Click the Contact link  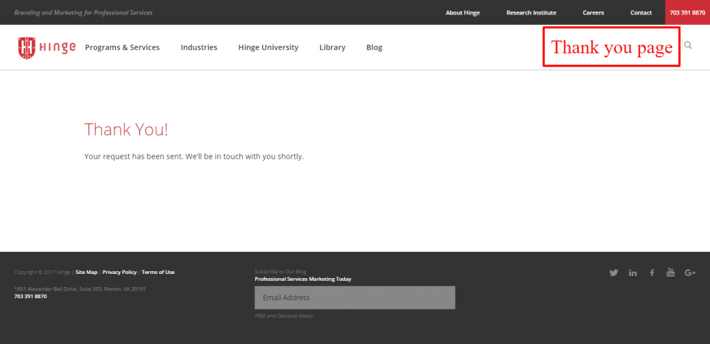point(641,12)
